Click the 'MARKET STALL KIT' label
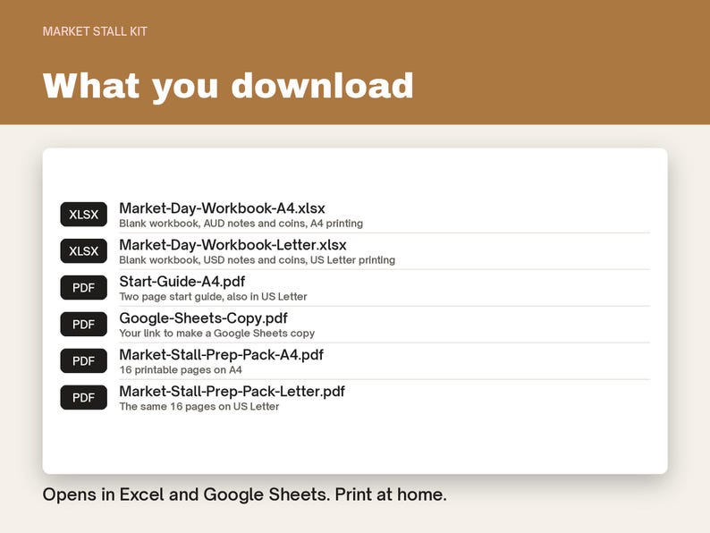Screen dimensions: 710x533 tap(95, 31)
